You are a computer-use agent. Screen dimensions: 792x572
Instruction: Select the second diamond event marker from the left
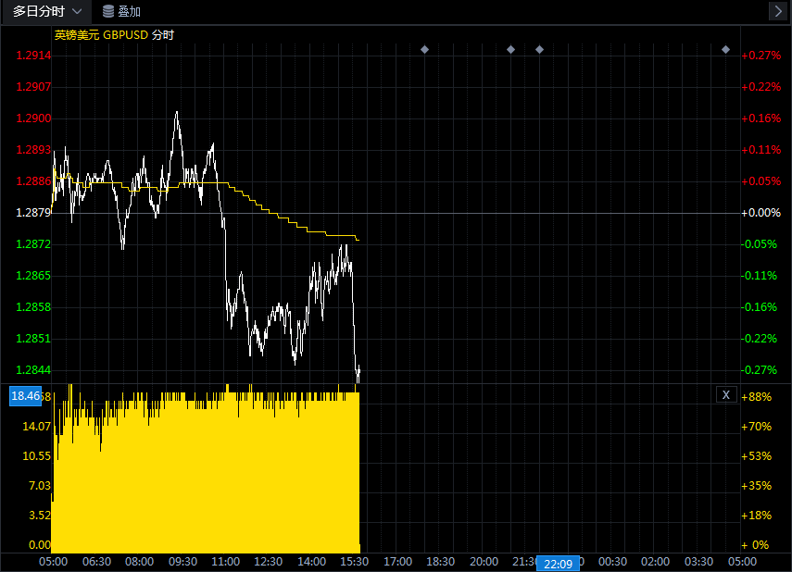click(x=510, y=49)
